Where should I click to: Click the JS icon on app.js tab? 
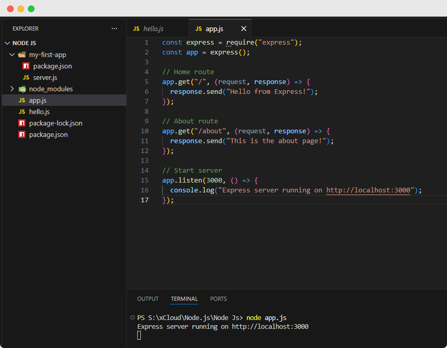click(199, 29)
